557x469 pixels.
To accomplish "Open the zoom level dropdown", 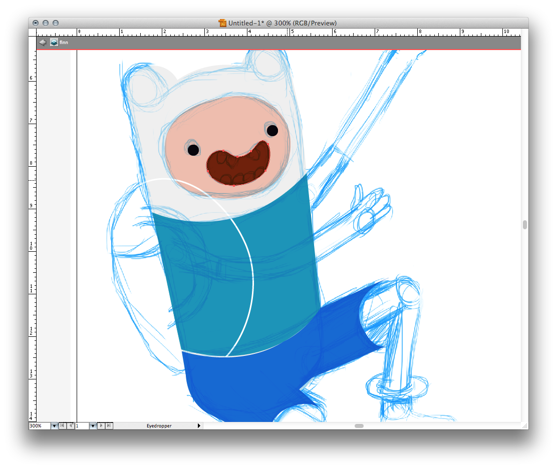I will coord(54,426).
